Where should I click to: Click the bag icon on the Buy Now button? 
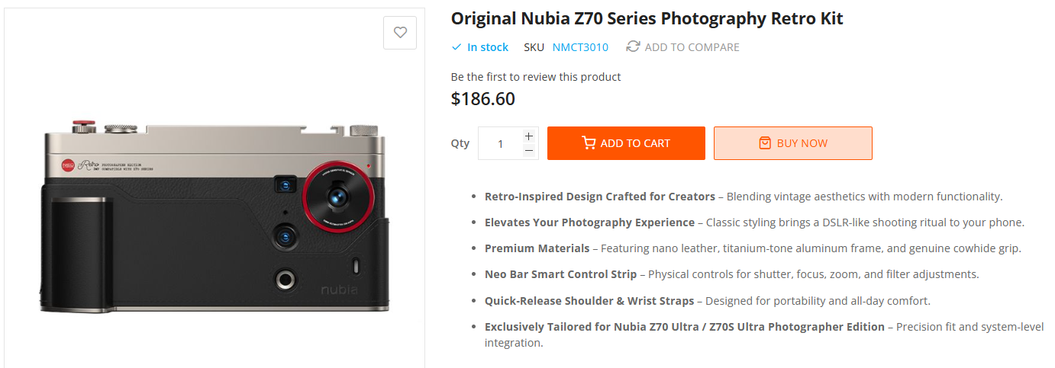765,143
